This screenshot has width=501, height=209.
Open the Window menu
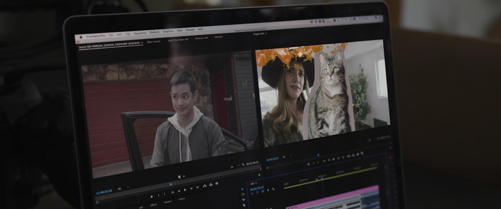click(190, 30)
